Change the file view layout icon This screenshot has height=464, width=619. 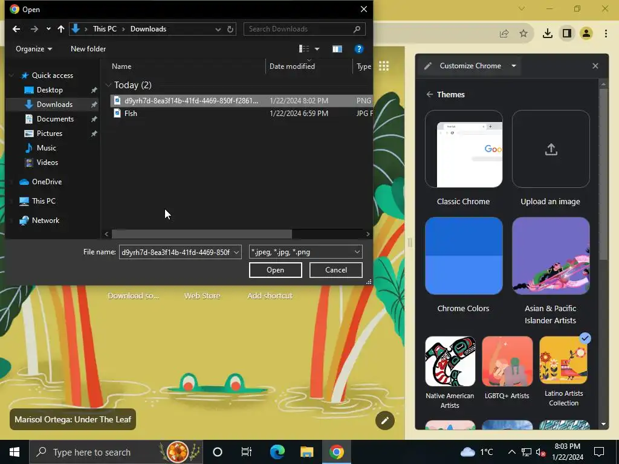tap(304, 49)
